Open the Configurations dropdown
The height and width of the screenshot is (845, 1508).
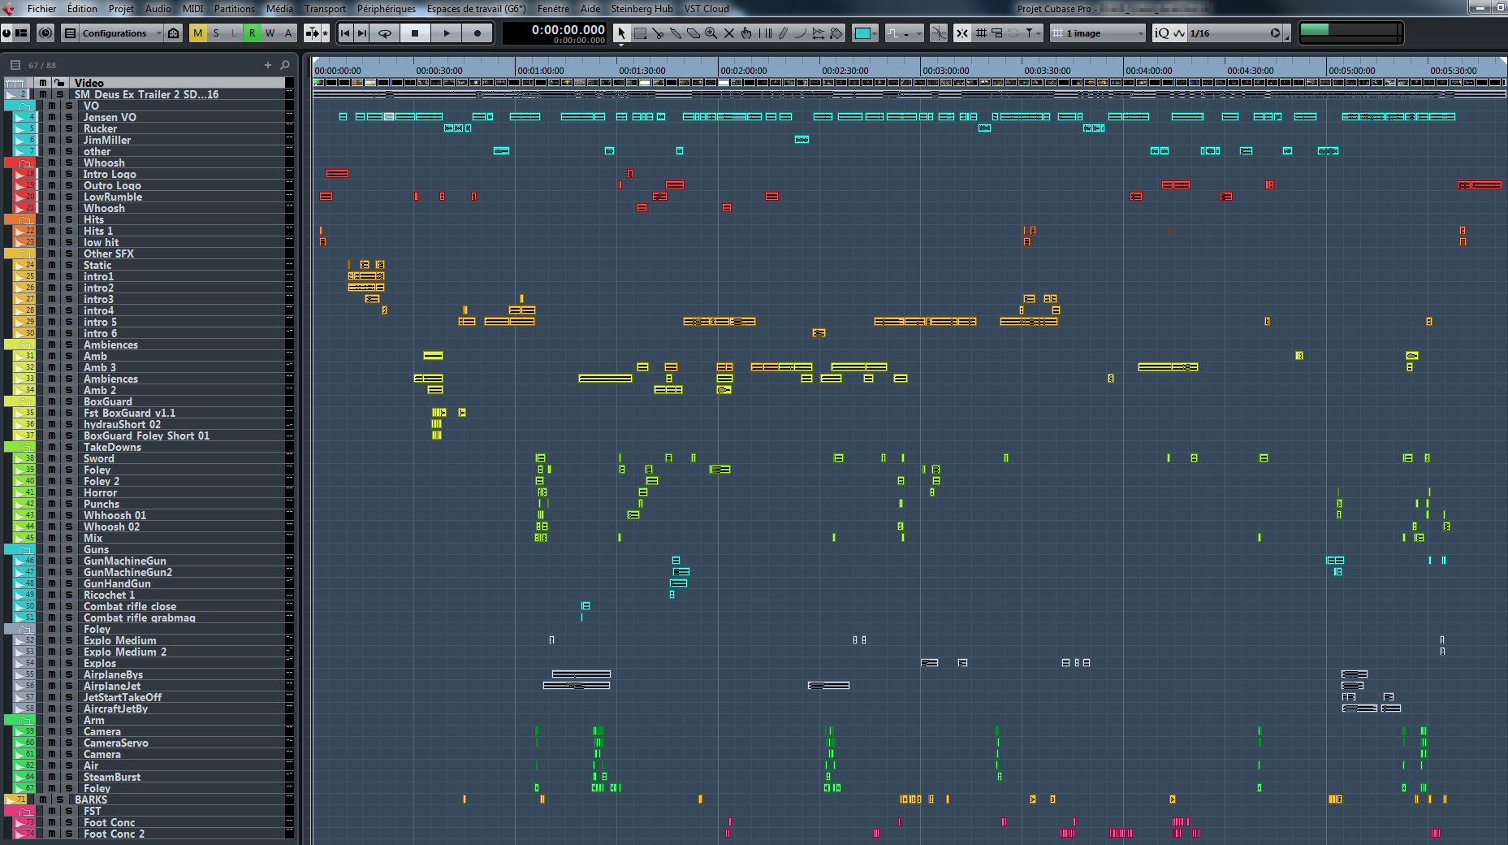pos(114,33)
